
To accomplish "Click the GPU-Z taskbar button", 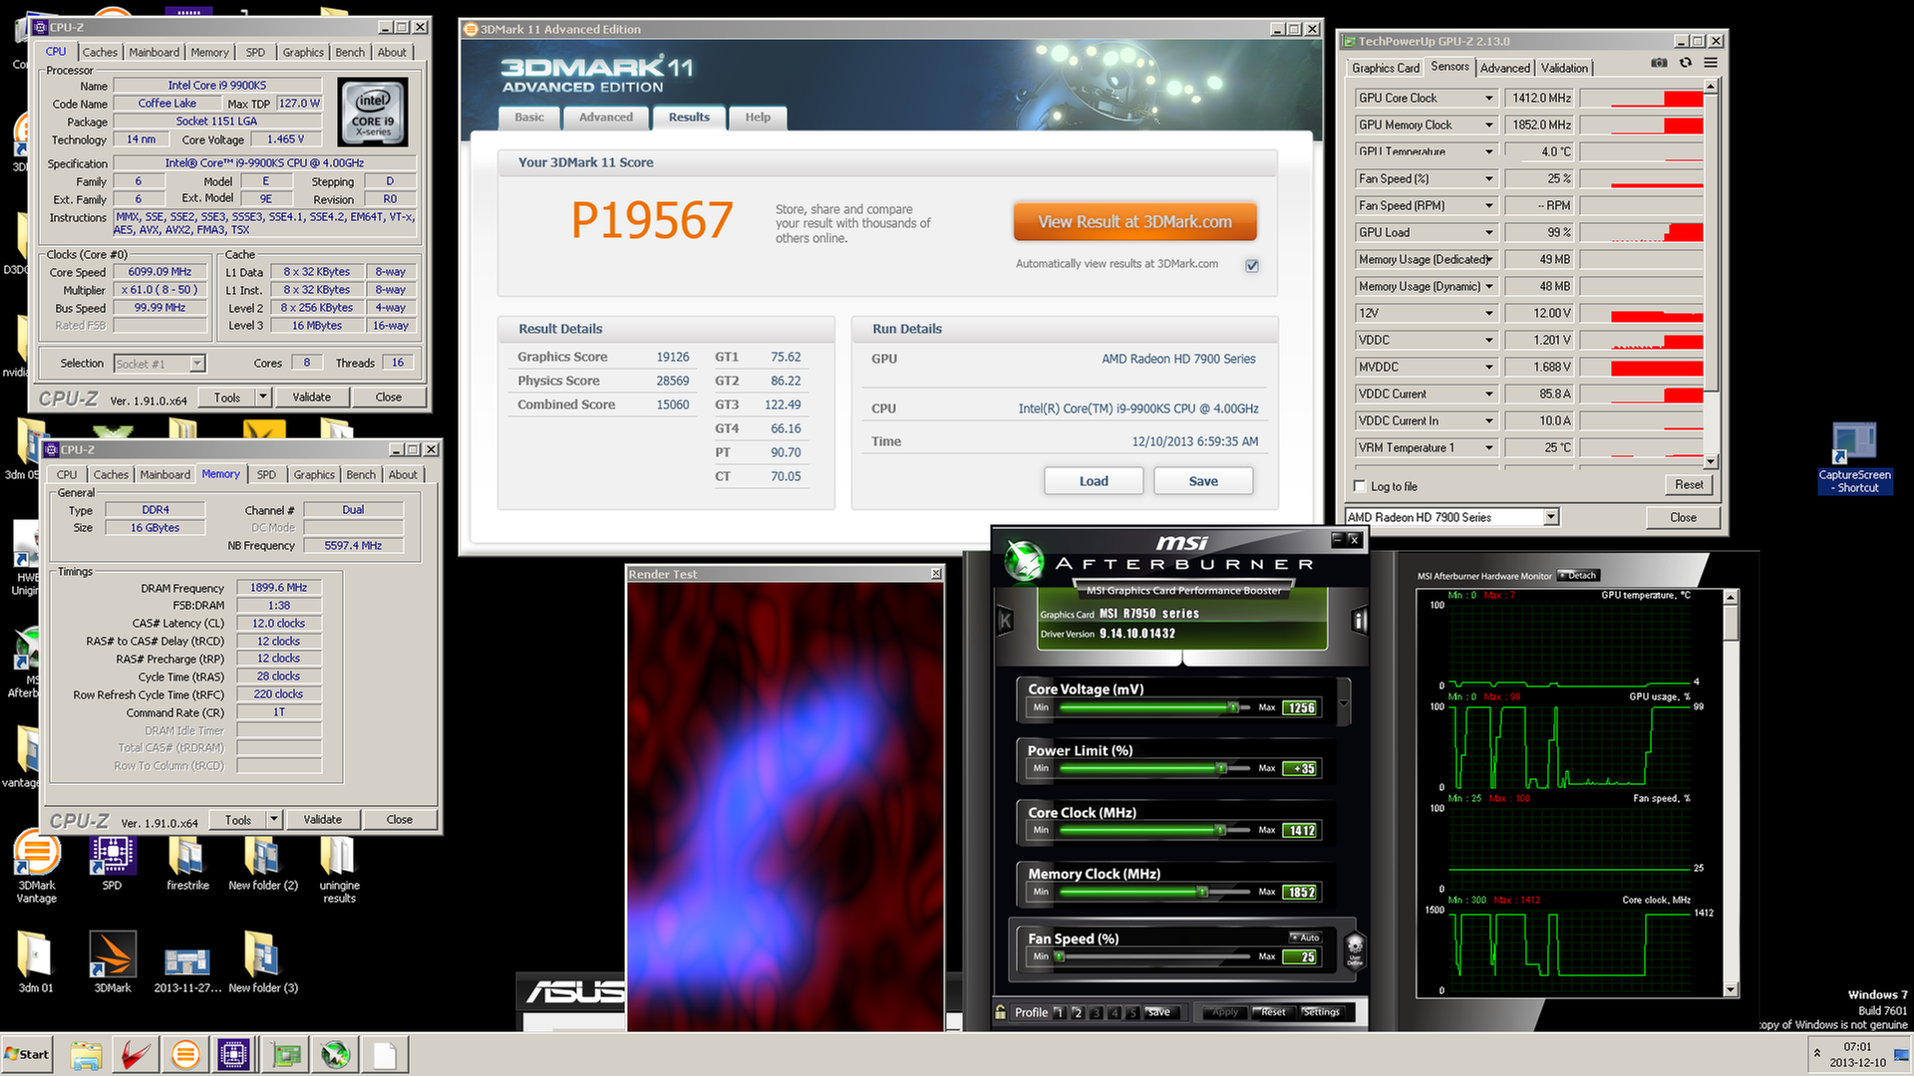I will (x=286, y=1054).
